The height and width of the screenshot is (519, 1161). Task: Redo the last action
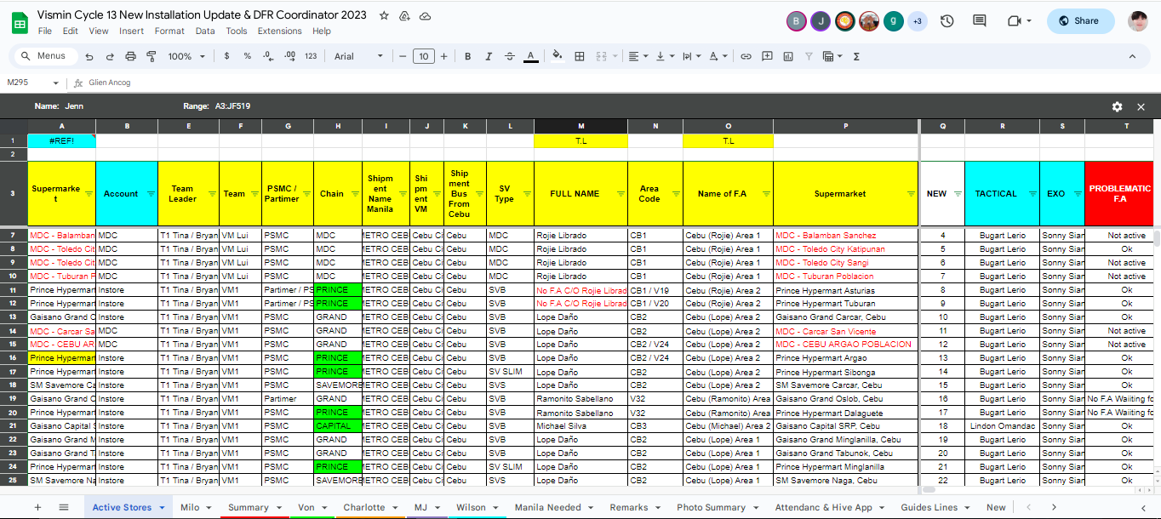point(110,56)
